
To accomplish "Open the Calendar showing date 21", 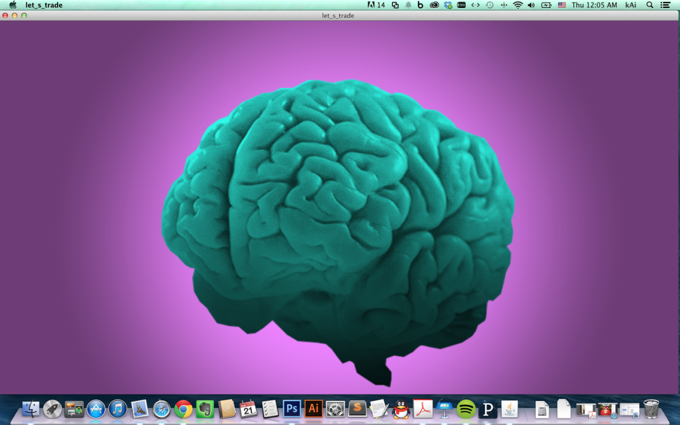I will click(x=248, y=409).
